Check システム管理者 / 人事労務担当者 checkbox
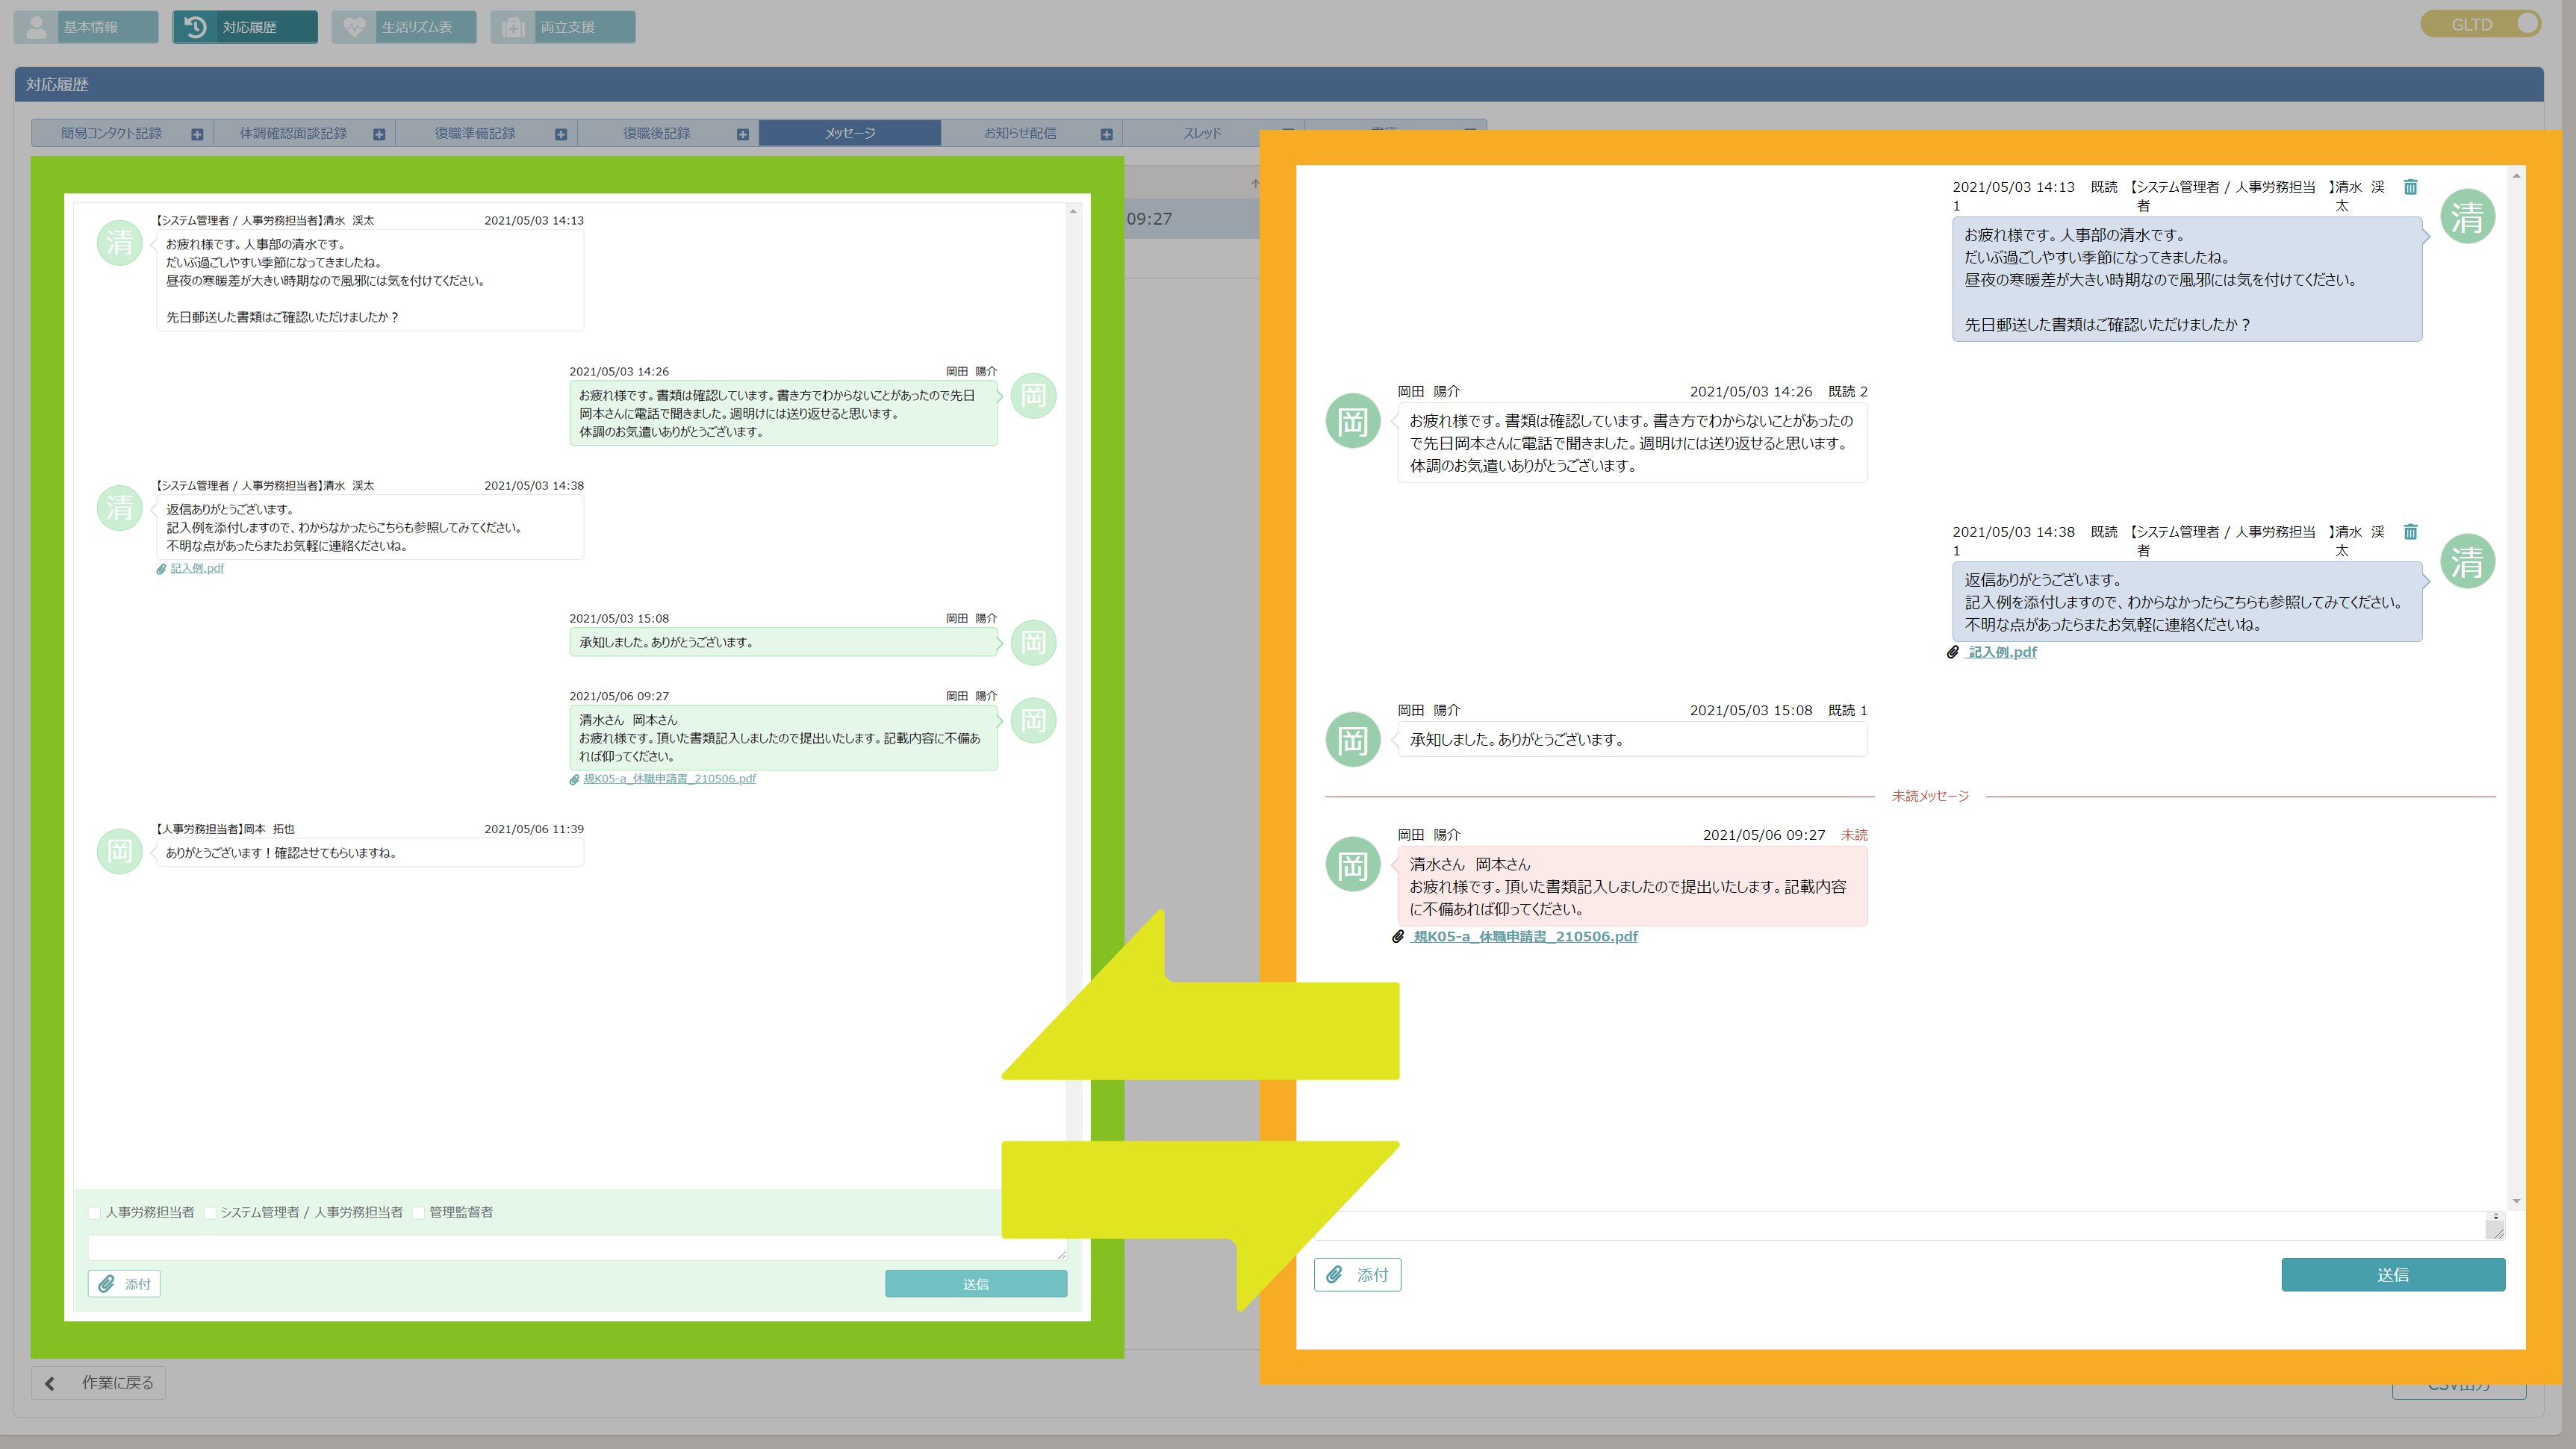This screenshot has width=2576, height=1449. [210, 1213]
